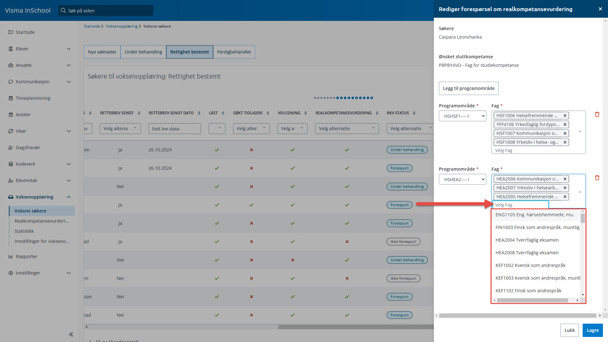Click the Lagre button
The image size is (608, 342).
pos(592,330)
